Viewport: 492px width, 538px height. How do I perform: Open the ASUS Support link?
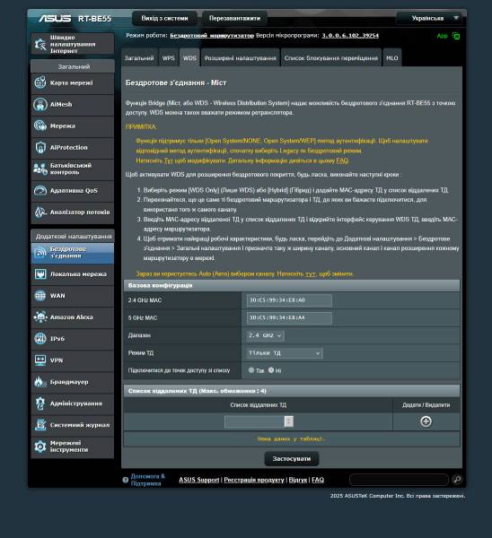point(199,480)
